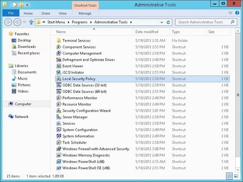
Task: Switch to large icons view button
Action: pyautogui.click(x=236, y=176)
